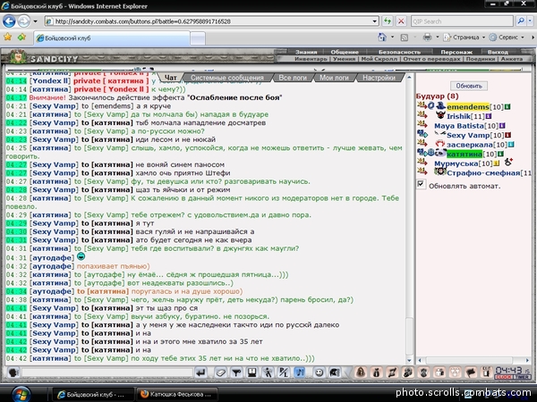The width and height of the screenshot is (537, 402).
Task: Click the Print icon in browser toolbar
Action: [x=427, y=37]
